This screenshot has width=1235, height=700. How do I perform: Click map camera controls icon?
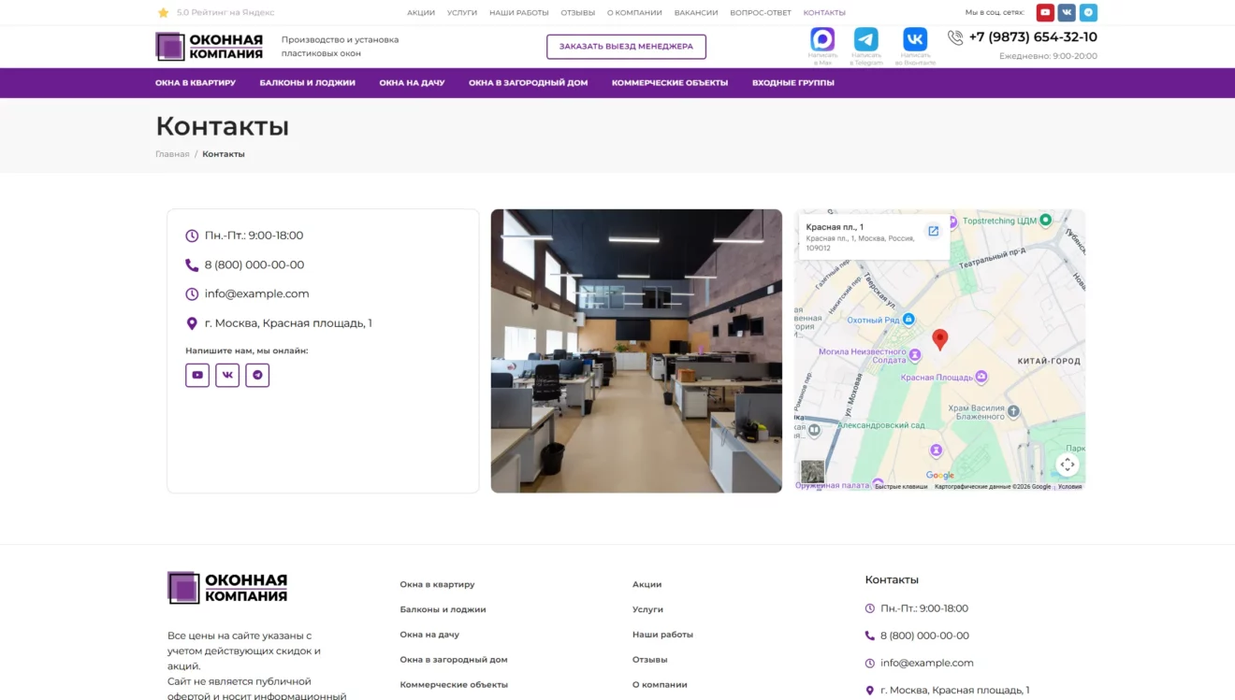coord(1068,464)
